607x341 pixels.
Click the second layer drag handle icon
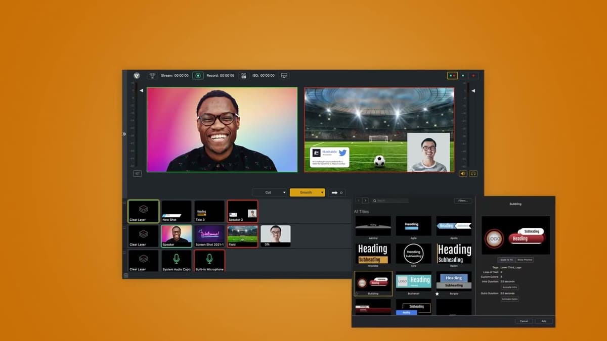click(x=125, y=227)
